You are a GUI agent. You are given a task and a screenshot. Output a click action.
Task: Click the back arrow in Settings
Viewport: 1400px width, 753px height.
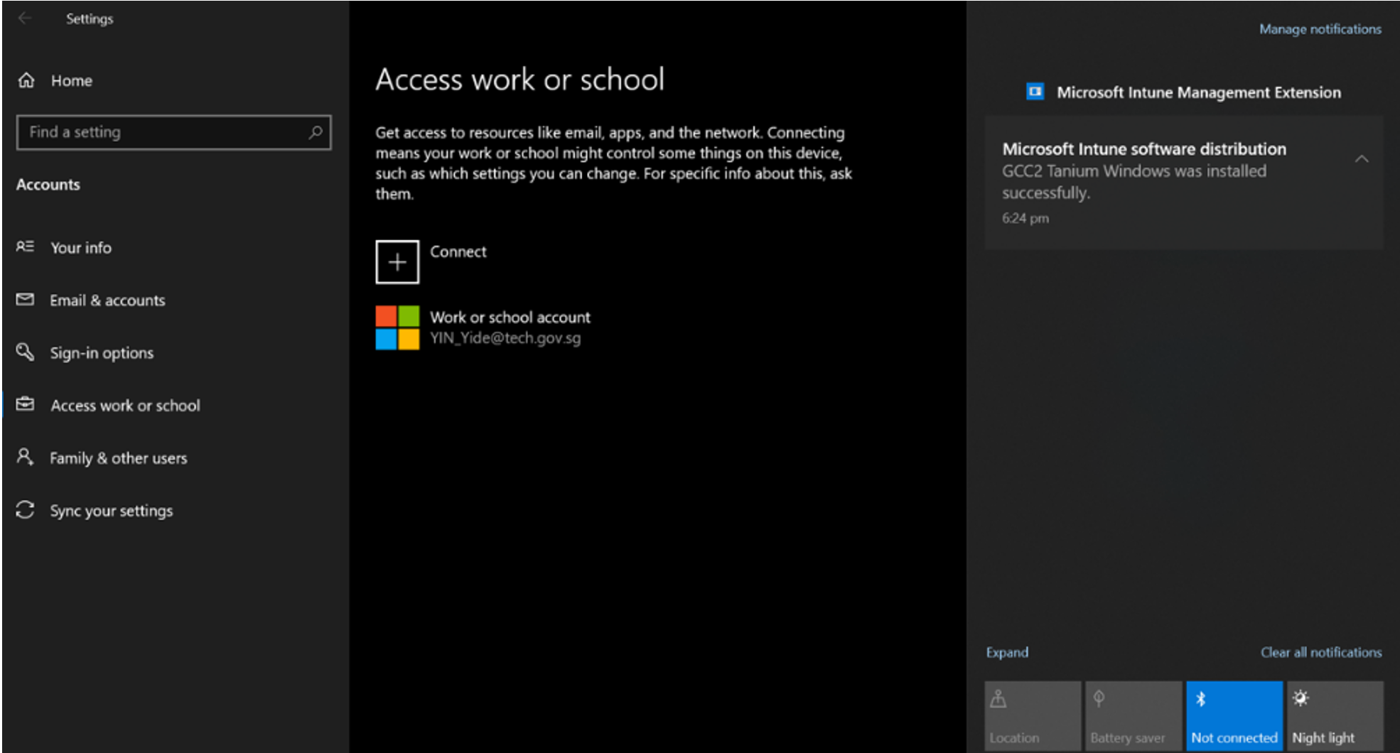(x=25, y=18)
